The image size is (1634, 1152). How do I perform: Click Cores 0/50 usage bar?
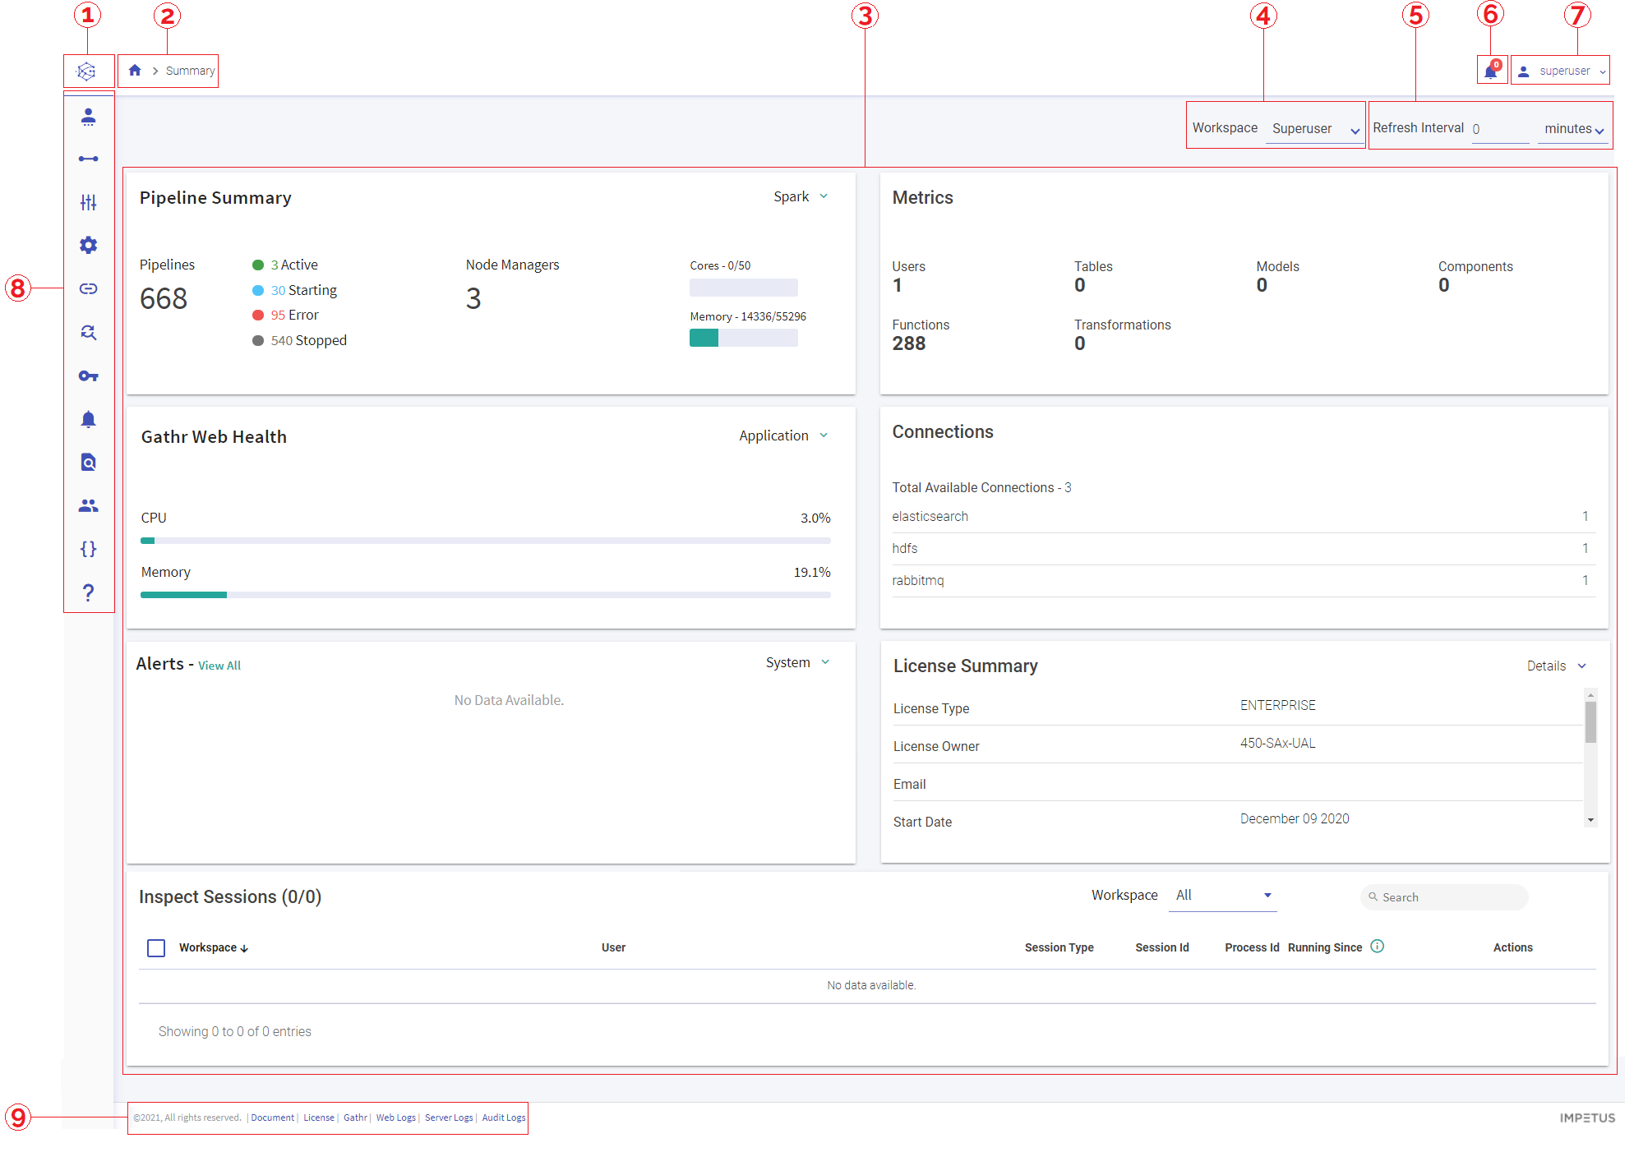[744, 288]
